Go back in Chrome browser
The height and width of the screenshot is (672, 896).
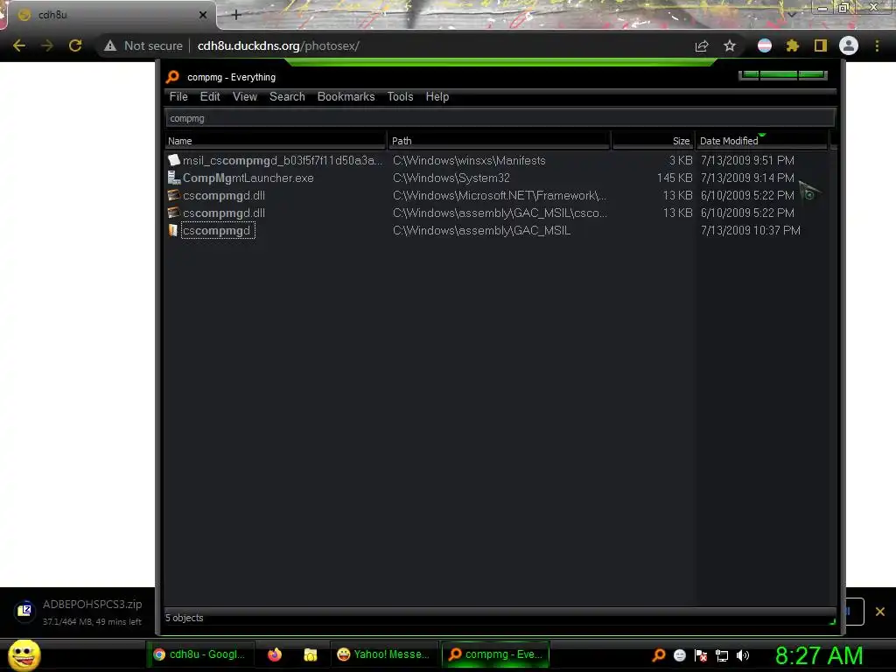point(19,45)
